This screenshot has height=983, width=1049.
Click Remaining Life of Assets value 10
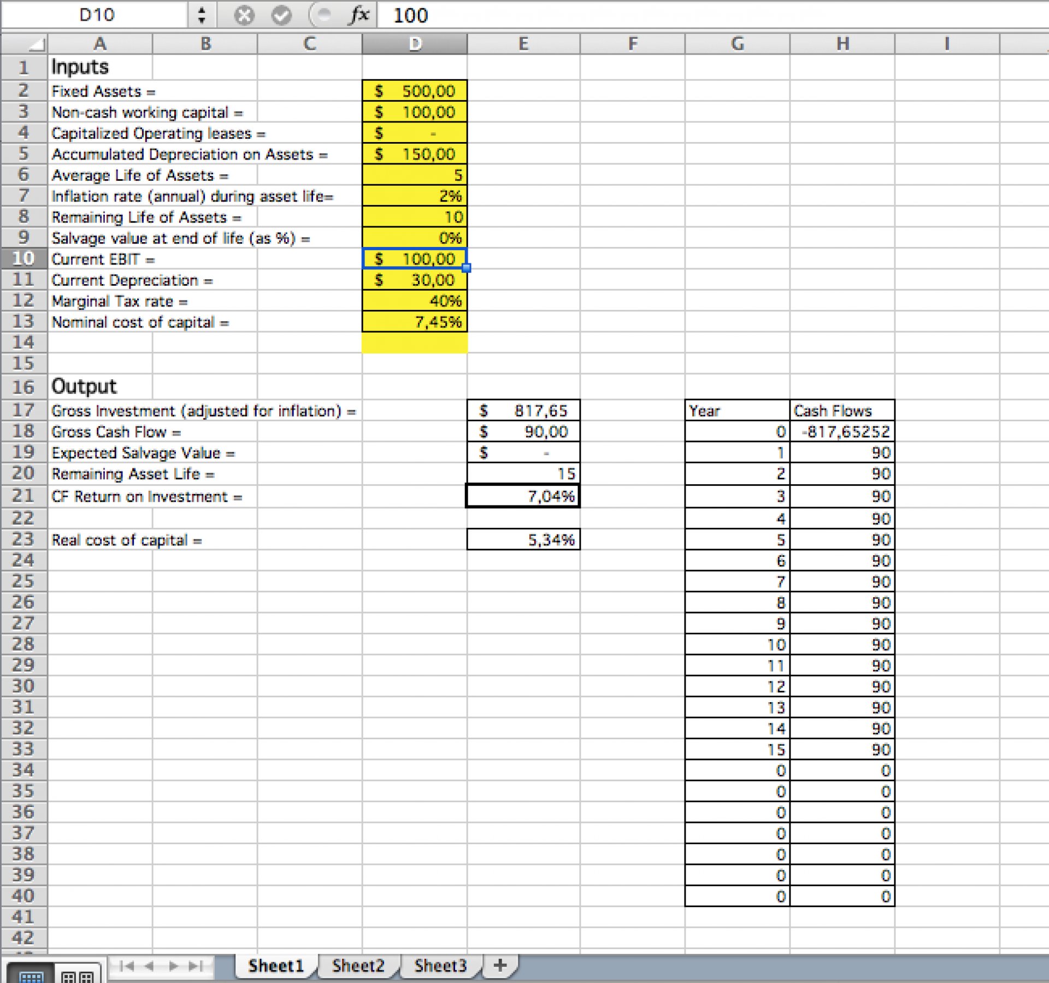415,217
